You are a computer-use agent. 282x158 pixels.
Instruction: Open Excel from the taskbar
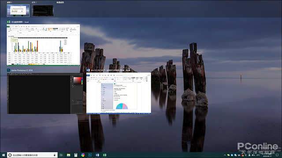tap(104, 155)
